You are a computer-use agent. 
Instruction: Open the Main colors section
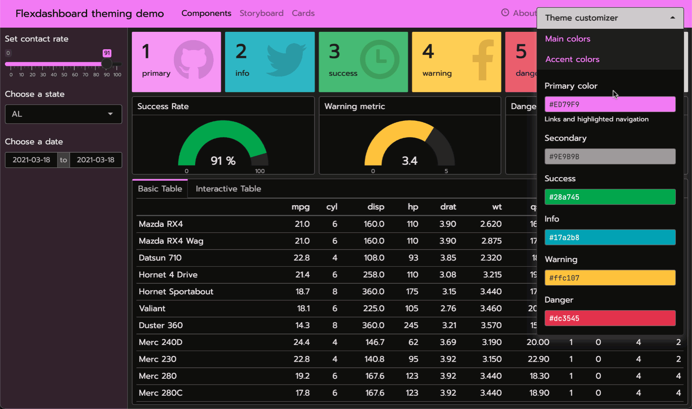click(x=567, y=39)
